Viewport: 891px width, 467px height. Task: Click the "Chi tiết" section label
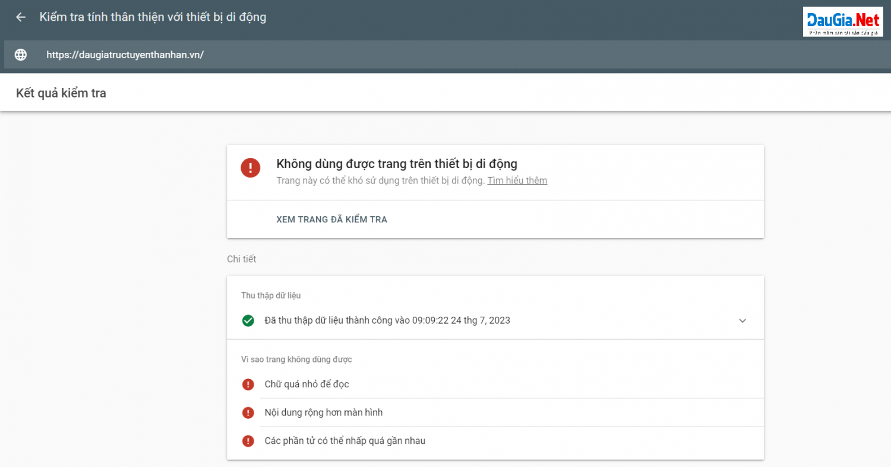(241, 259)
